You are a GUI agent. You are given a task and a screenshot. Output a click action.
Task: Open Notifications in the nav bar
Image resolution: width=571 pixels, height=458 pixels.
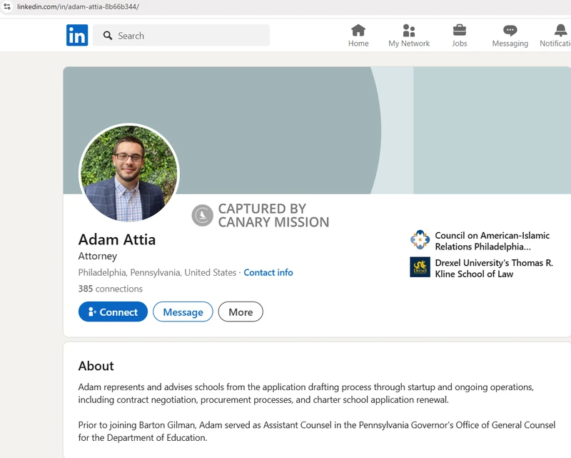coord(556,36)
